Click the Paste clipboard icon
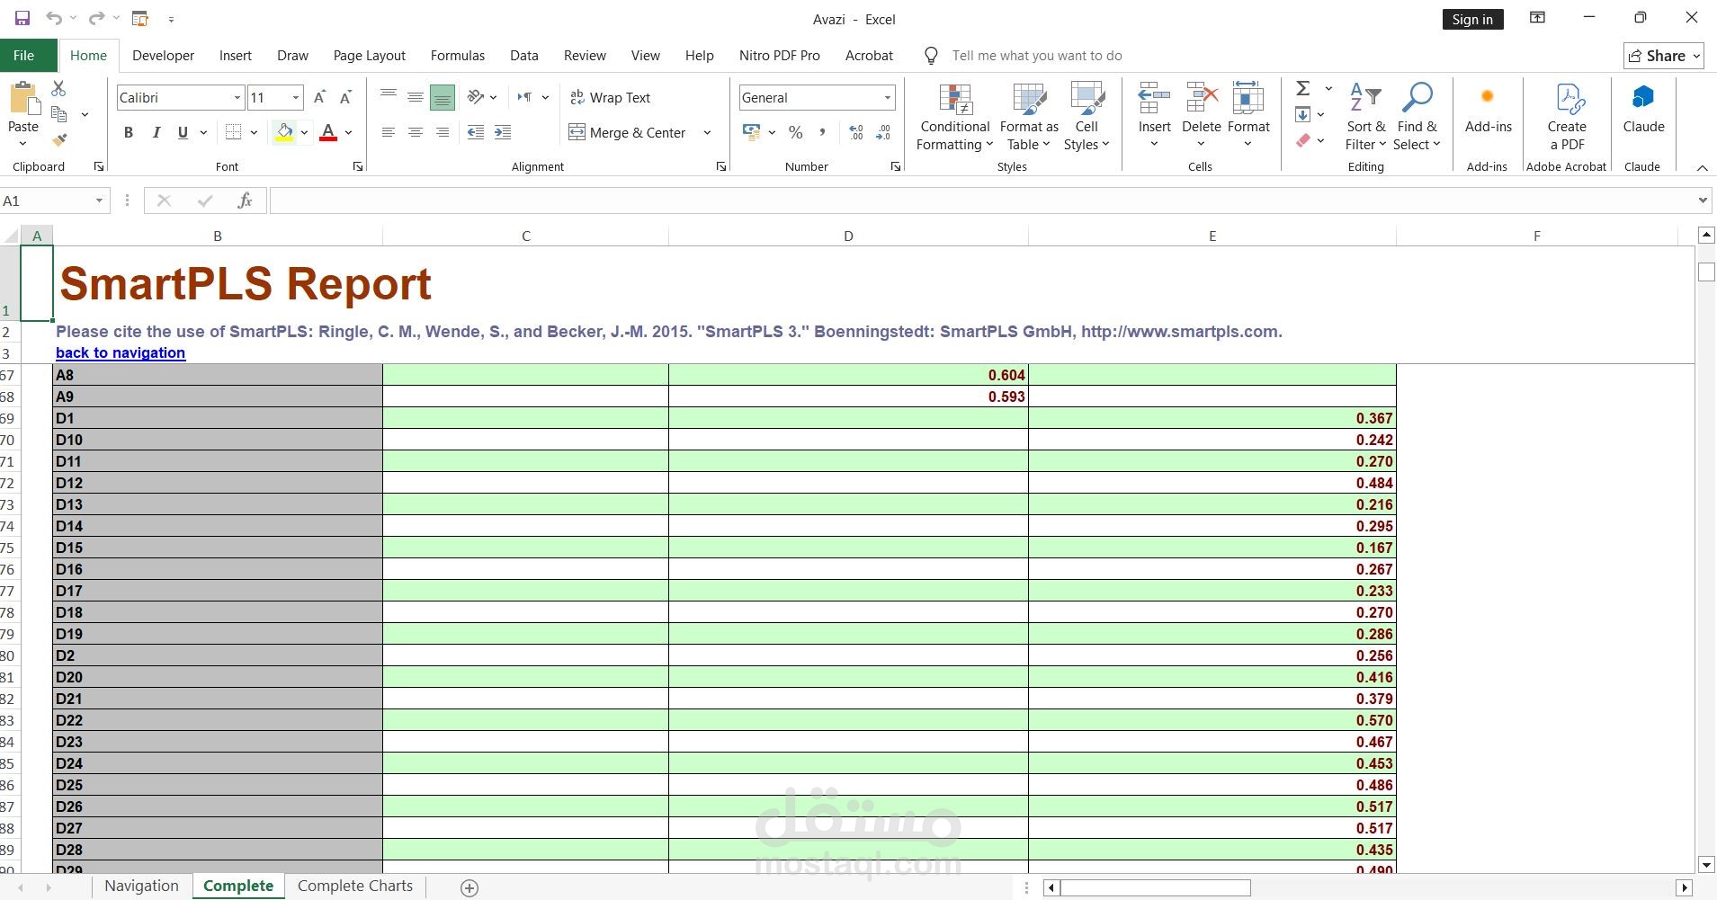 (23, 98)
